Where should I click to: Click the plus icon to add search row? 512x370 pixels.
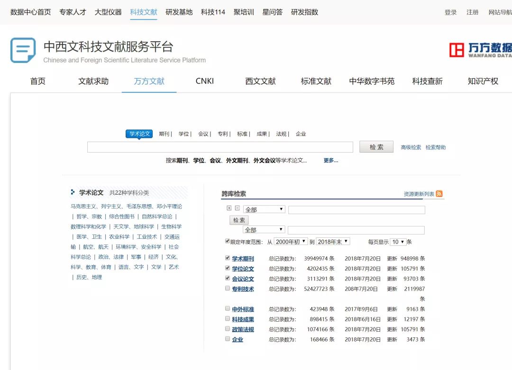(x=229, y=208)
